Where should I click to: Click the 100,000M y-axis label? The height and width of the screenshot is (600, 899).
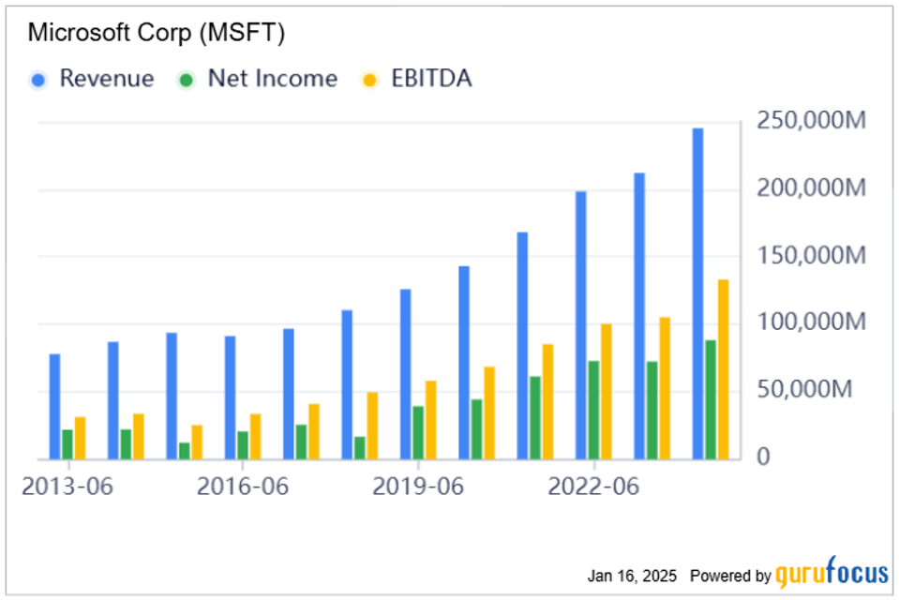tap(813, 323)
